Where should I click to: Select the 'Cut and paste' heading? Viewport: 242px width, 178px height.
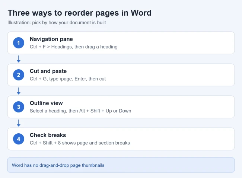(48, 71)
